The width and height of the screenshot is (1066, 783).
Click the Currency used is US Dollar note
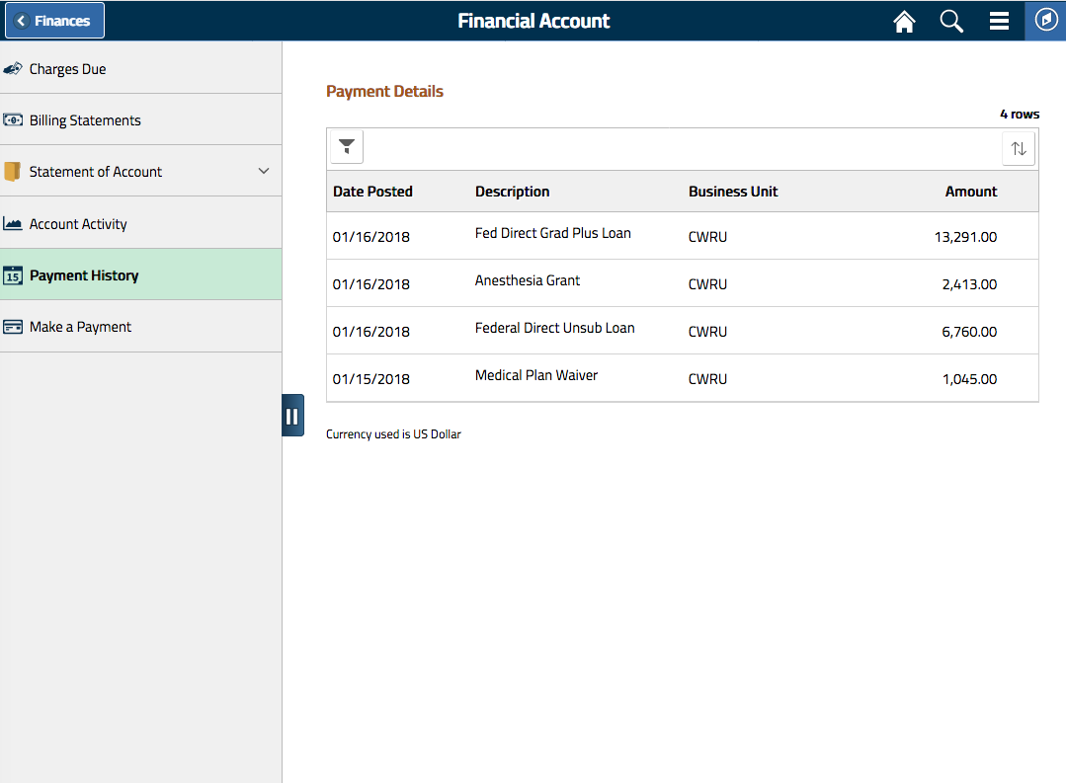tap(393, 434)
